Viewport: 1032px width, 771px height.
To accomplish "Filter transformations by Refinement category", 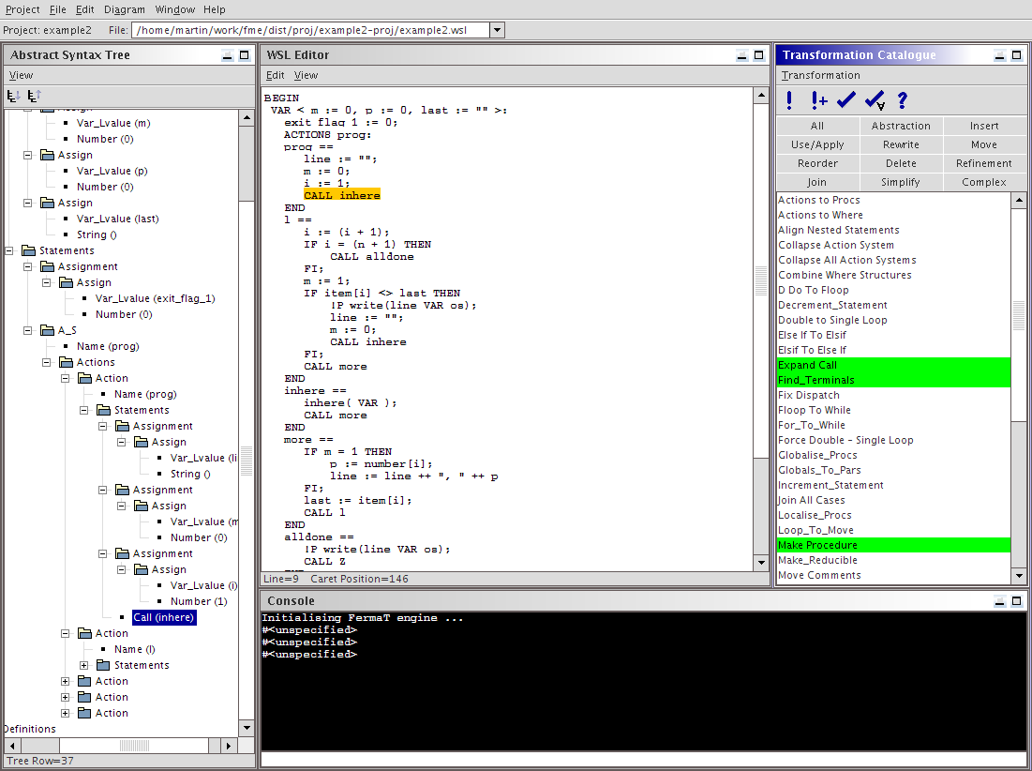I will [x=984, y=163].
